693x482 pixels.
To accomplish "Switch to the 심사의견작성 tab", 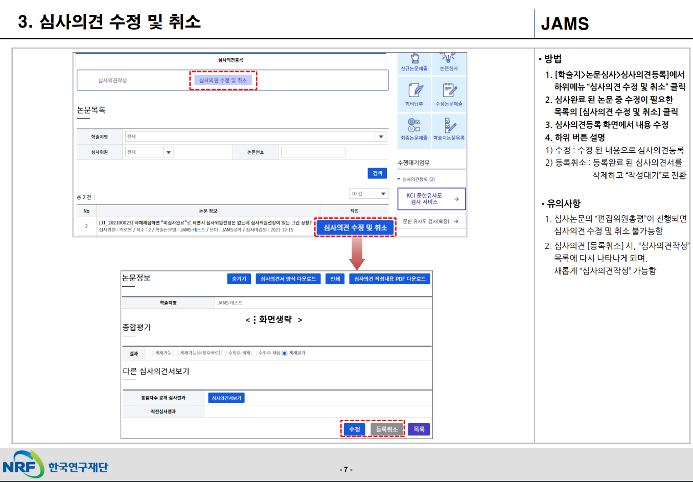I will click(x=112, y=80).
